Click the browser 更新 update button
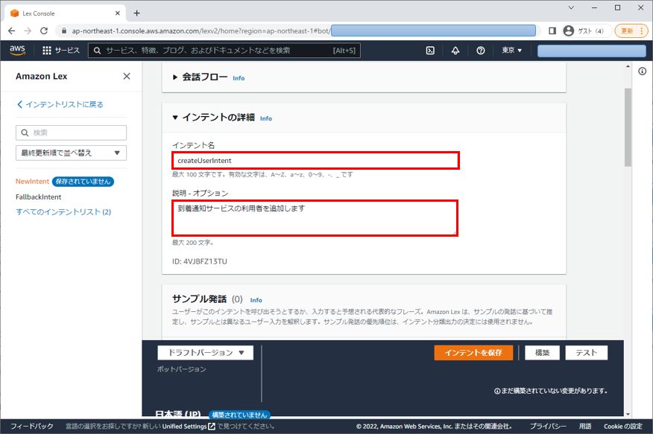 click(x=632, y=31)
